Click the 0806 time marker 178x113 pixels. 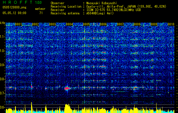(x=103, y=24)
